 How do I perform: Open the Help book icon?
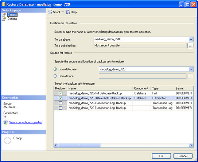[68, 12]
